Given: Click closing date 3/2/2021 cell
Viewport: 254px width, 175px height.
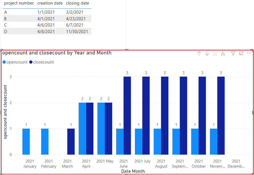Looking at the screenshot, I should (78, 12).
